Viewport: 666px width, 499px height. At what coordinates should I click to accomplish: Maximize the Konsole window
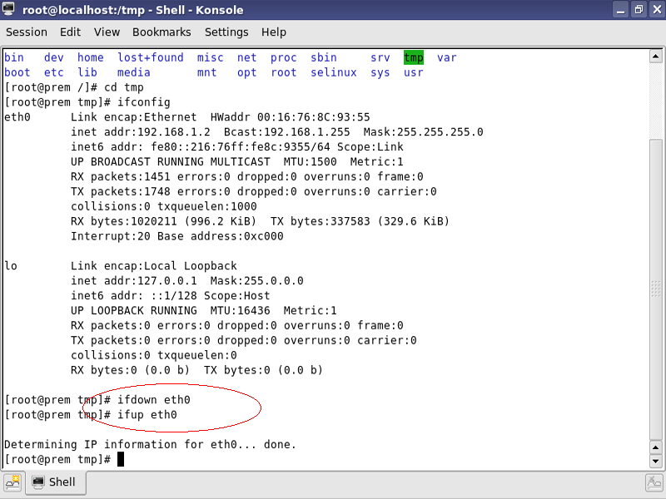(637, 10)
